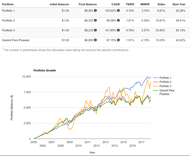
Task: Click the Garanti Para Piyasasi legend entry
Action: click(164, 92)
